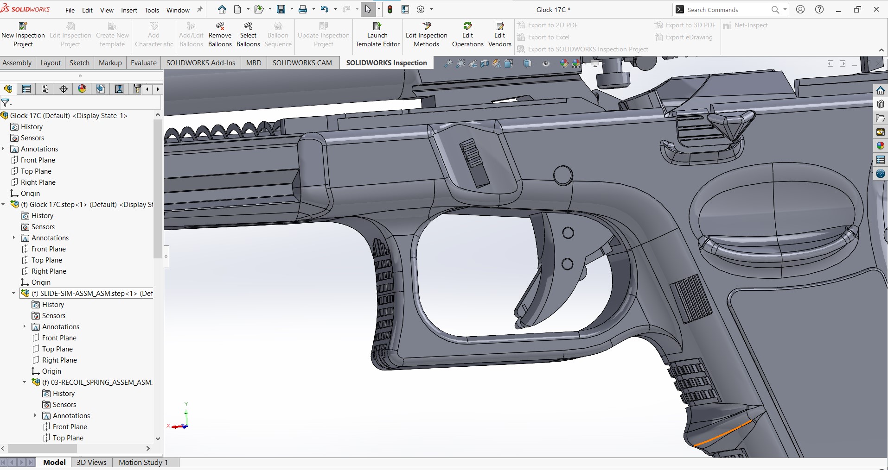Open the PropertyManager tab icon
Screen dimensions: 888x470
pos(26,89)
